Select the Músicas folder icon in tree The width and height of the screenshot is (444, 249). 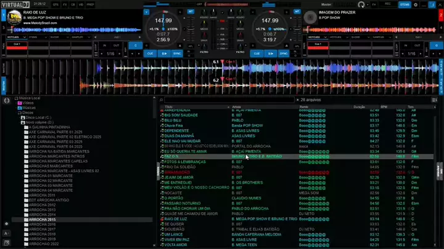[20, 108]
